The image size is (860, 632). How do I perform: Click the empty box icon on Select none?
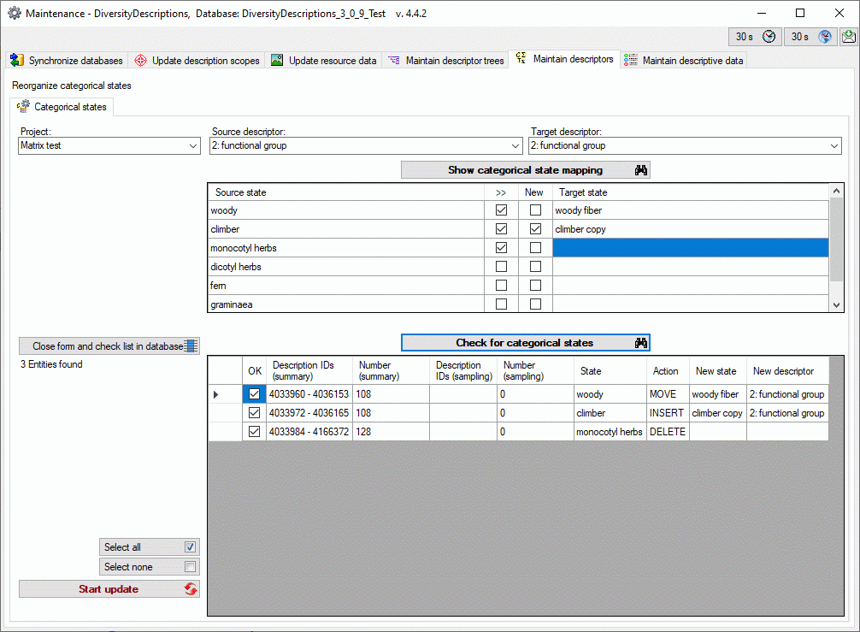click(x=191, y=567)
